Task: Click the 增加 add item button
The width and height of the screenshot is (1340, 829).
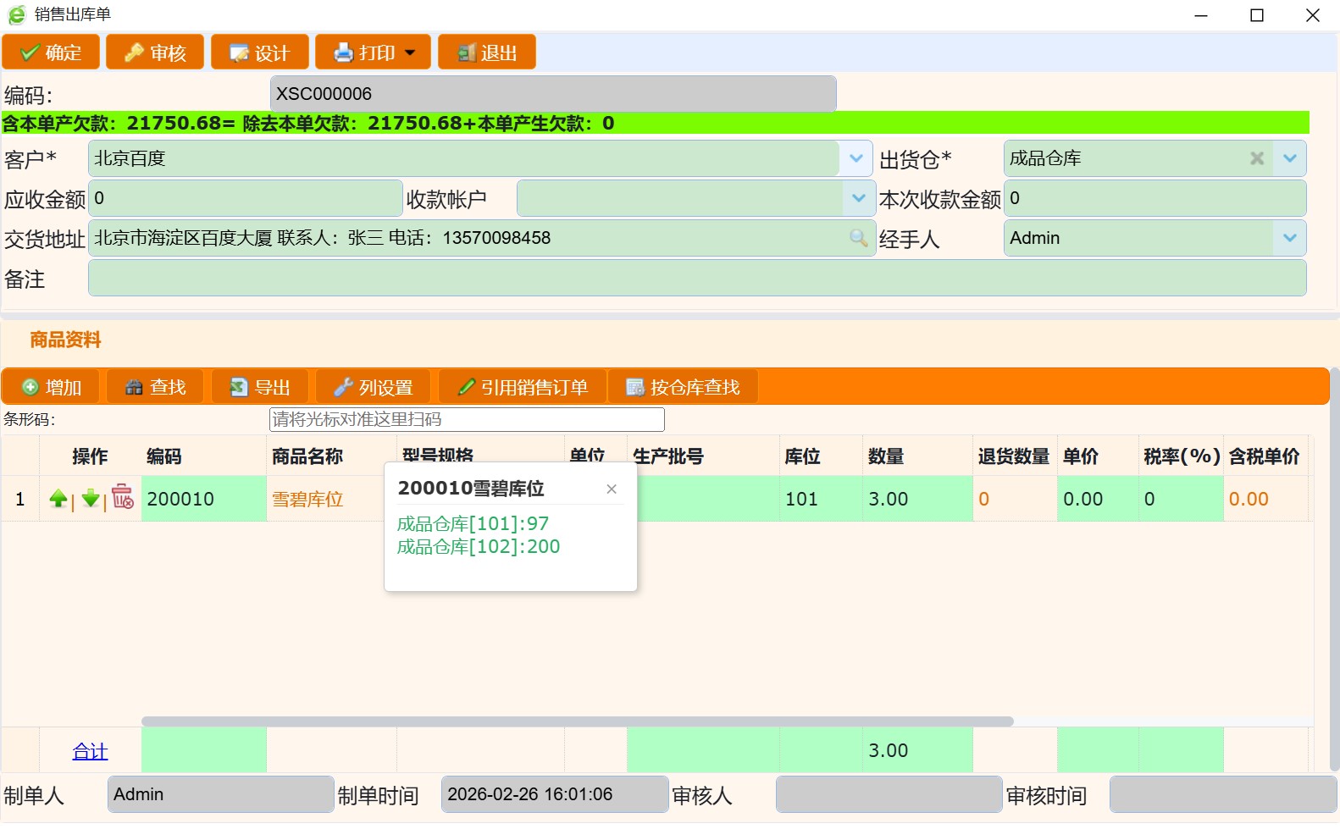Action: coord(51,387)
